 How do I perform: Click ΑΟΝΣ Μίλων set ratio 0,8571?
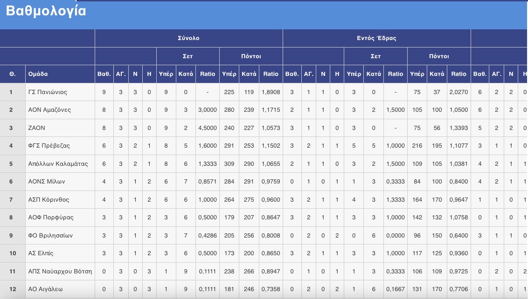click(208, 182)
